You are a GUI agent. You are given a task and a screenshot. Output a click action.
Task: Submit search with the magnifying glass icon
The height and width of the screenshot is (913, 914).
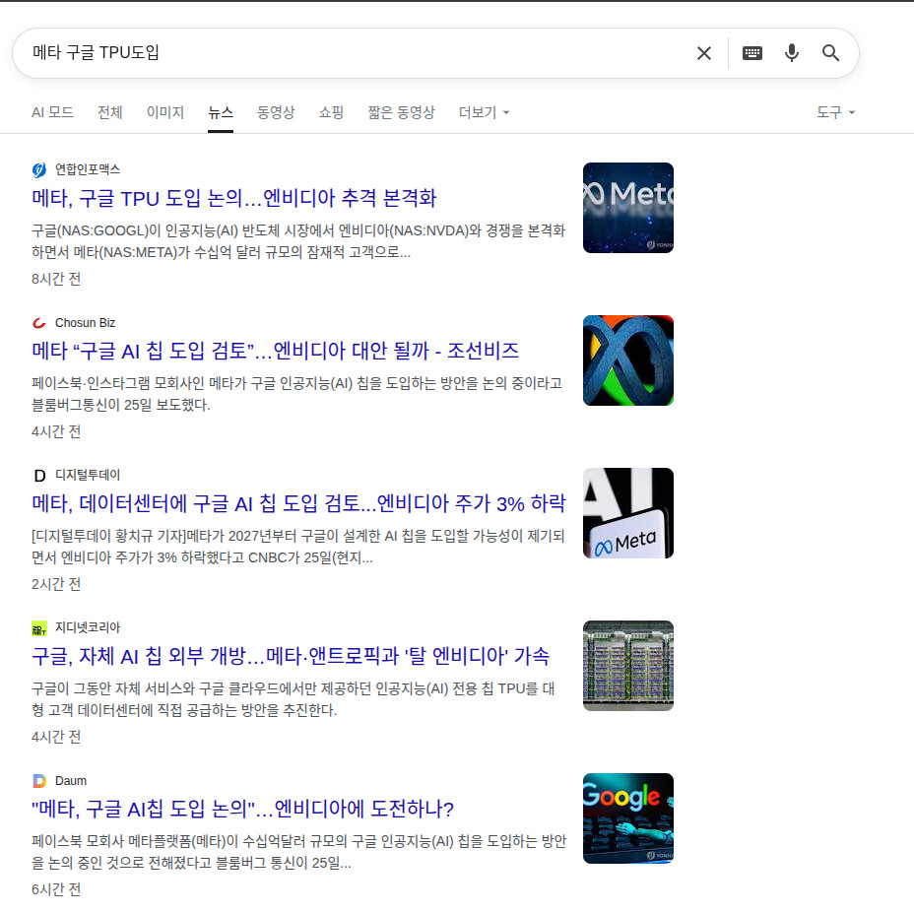(x=830, y=53)
